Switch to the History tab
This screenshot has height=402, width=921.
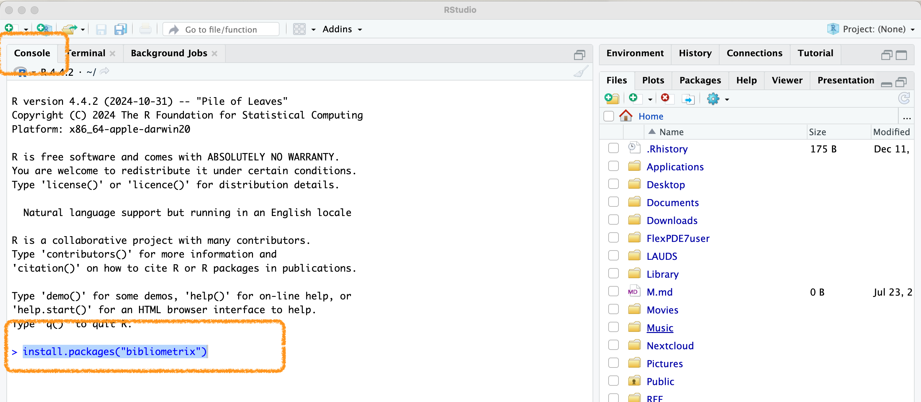coord(695,53)
